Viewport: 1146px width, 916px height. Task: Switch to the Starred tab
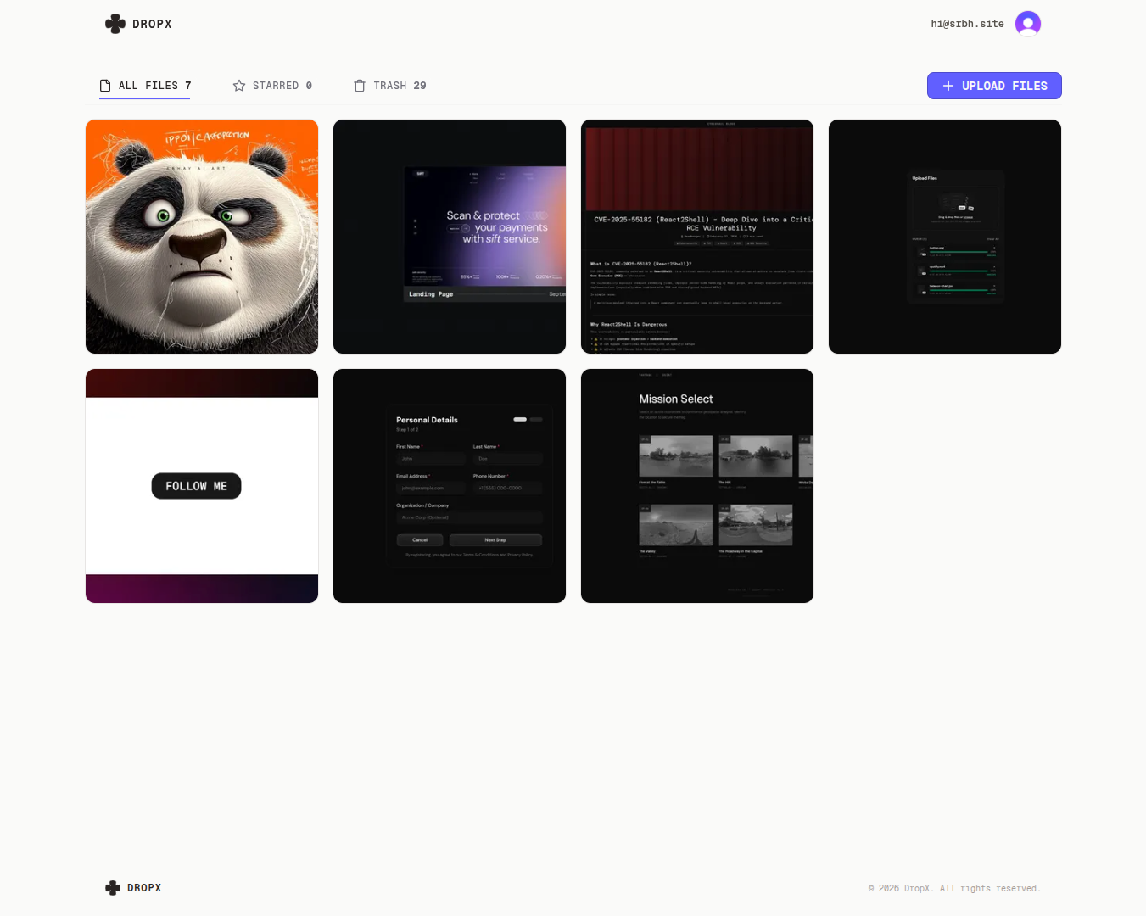pyautogui.click(x=272, y=86)
